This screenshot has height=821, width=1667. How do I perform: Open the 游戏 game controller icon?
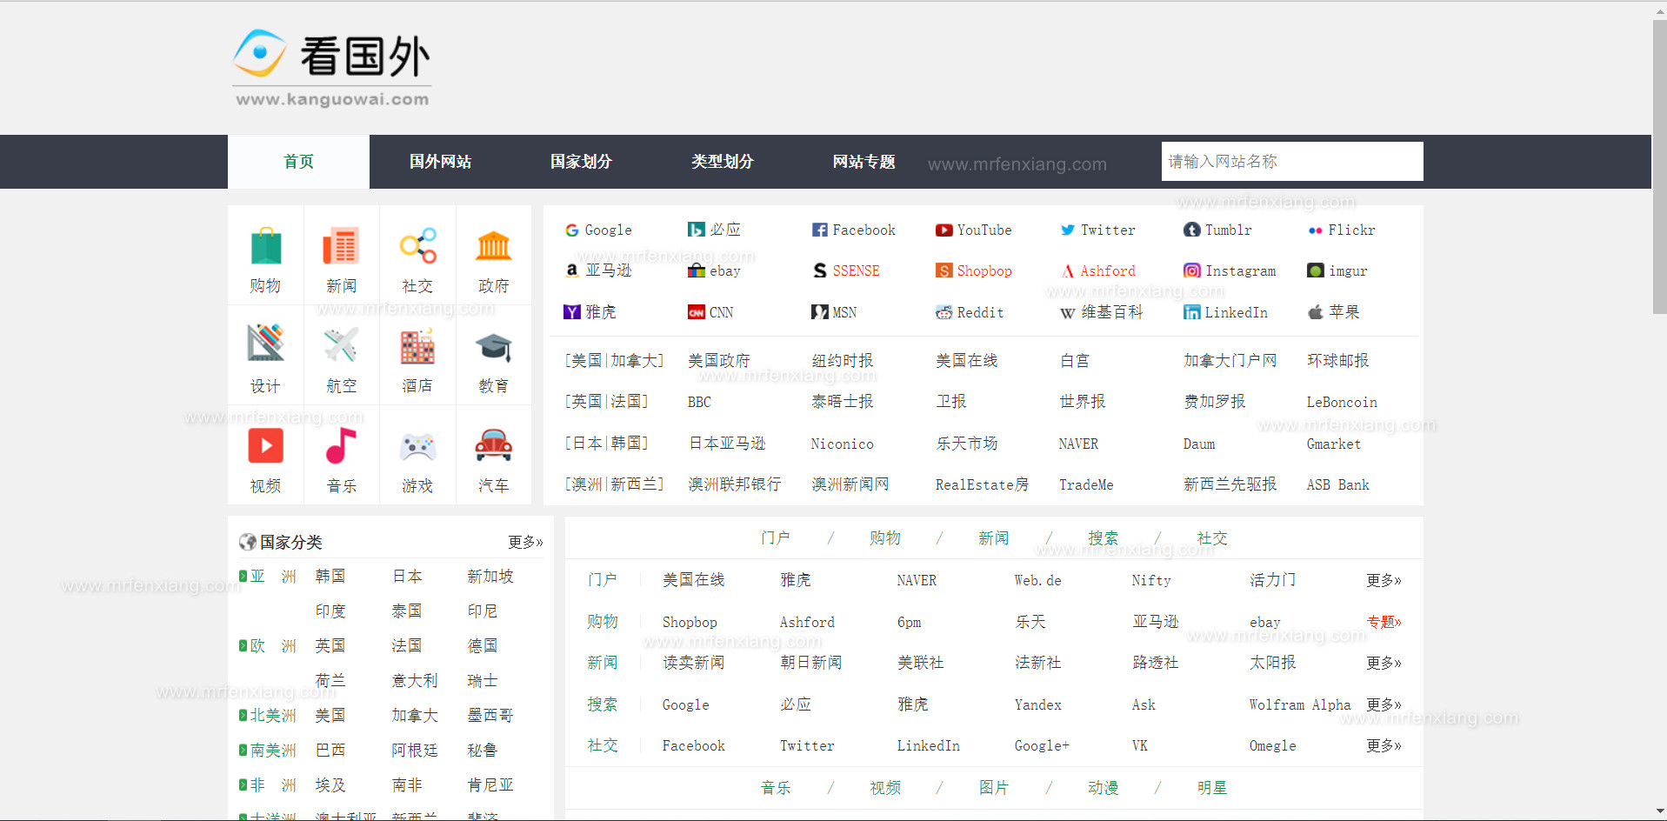click(x=417, y=447)
